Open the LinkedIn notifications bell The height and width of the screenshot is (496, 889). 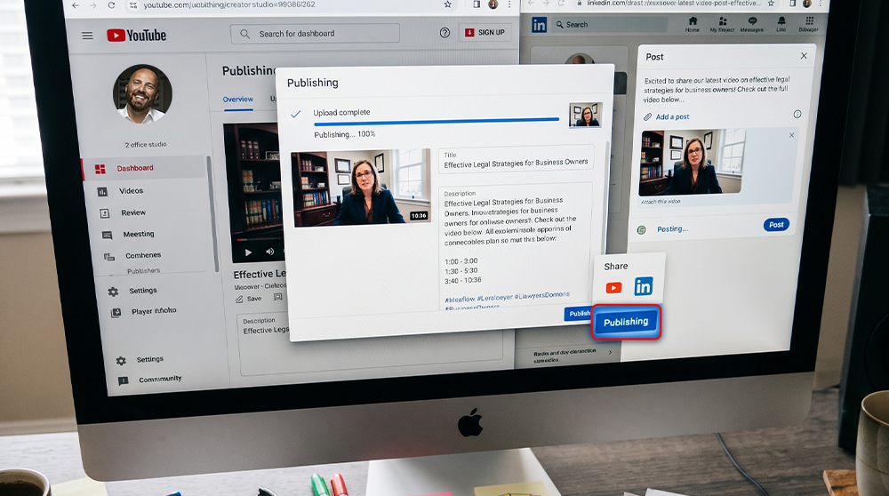point(781,24)
